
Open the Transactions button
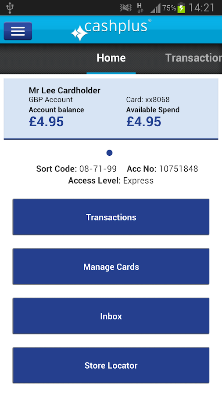tap(111, 217)
